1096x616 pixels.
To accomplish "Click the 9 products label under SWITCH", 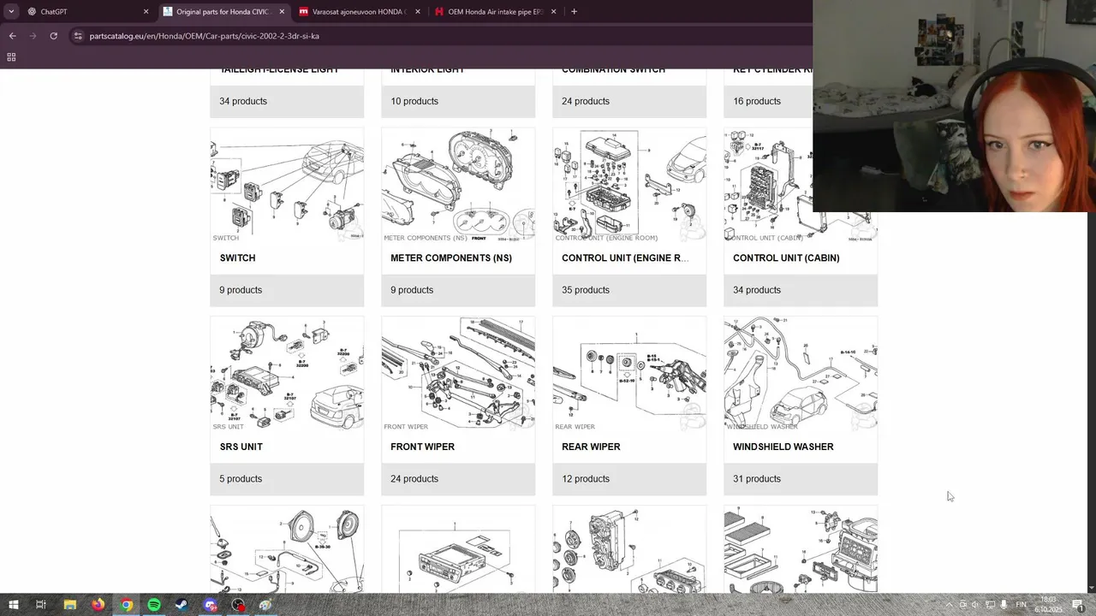I will [241, 290].
